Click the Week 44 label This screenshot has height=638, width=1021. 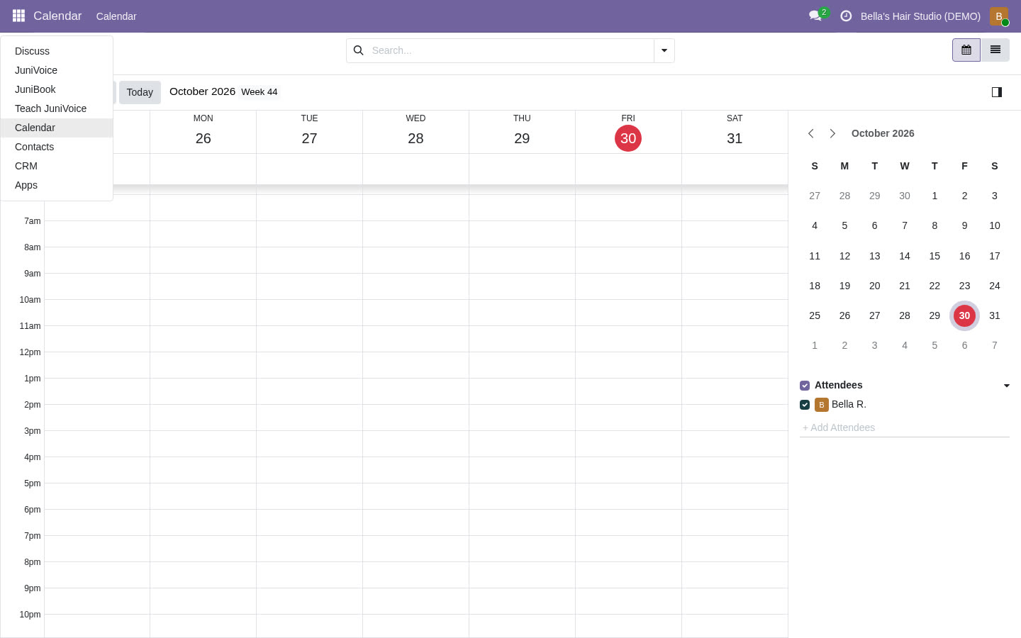260,92
